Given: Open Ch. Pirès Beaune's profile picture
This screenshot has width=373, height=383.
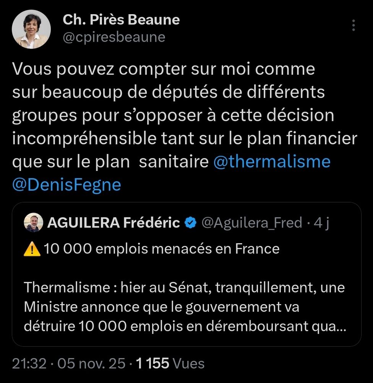Looking at the screenshot, I should pos(31,29).
